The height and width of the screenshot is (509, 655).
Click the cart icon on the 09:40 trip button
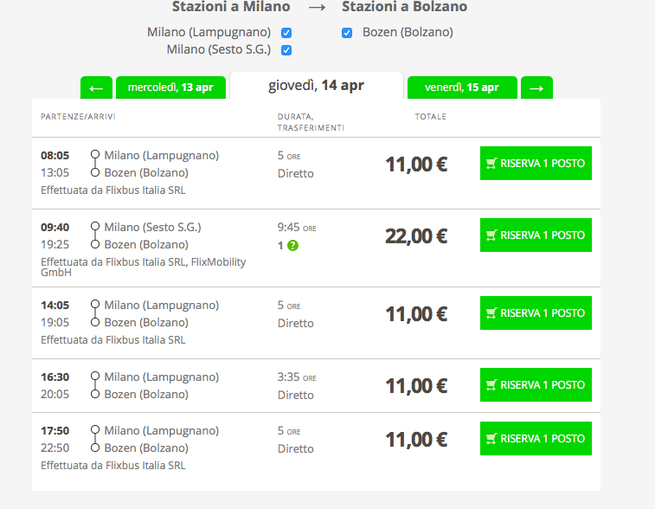point(491,235)
